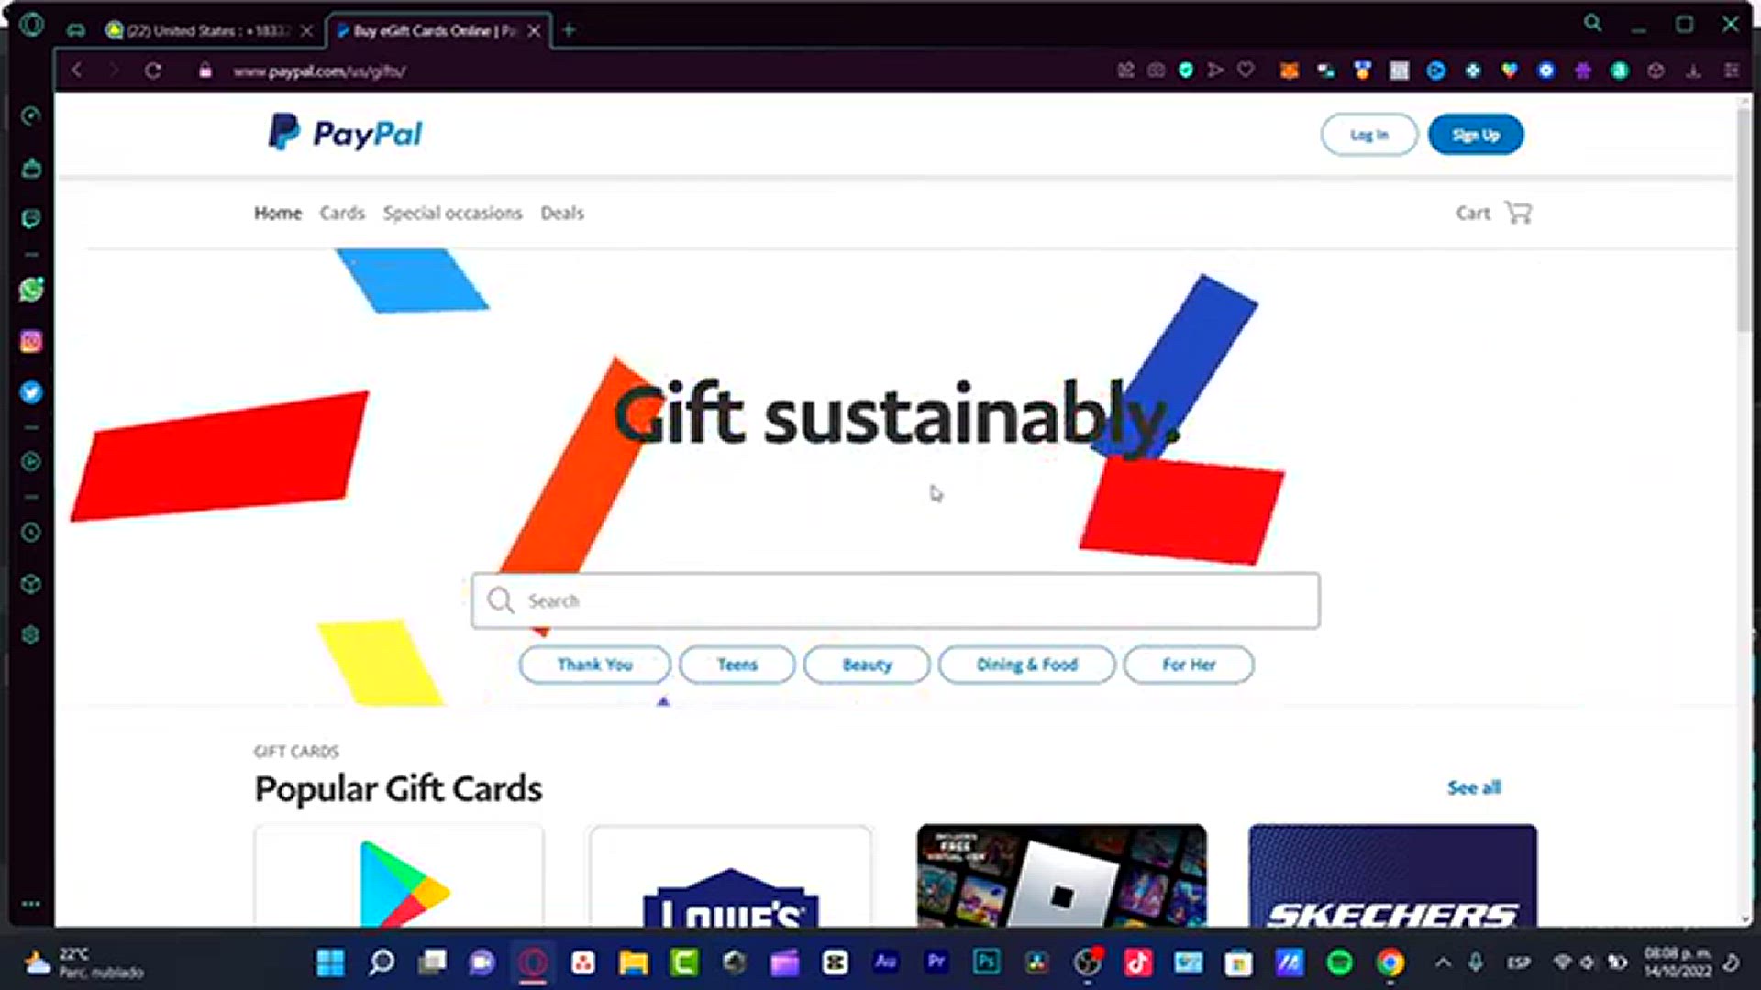Image resolution: width=1761 pixels, height=990 pixels.
Task: Open the history clock sidebar icon
Action: (31, 533)
